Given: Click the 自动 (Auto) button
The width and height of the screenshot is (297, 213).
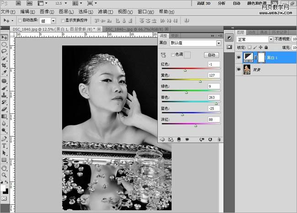Looking at the screenshot, I should pyautogui.click(x=211, y=55).
